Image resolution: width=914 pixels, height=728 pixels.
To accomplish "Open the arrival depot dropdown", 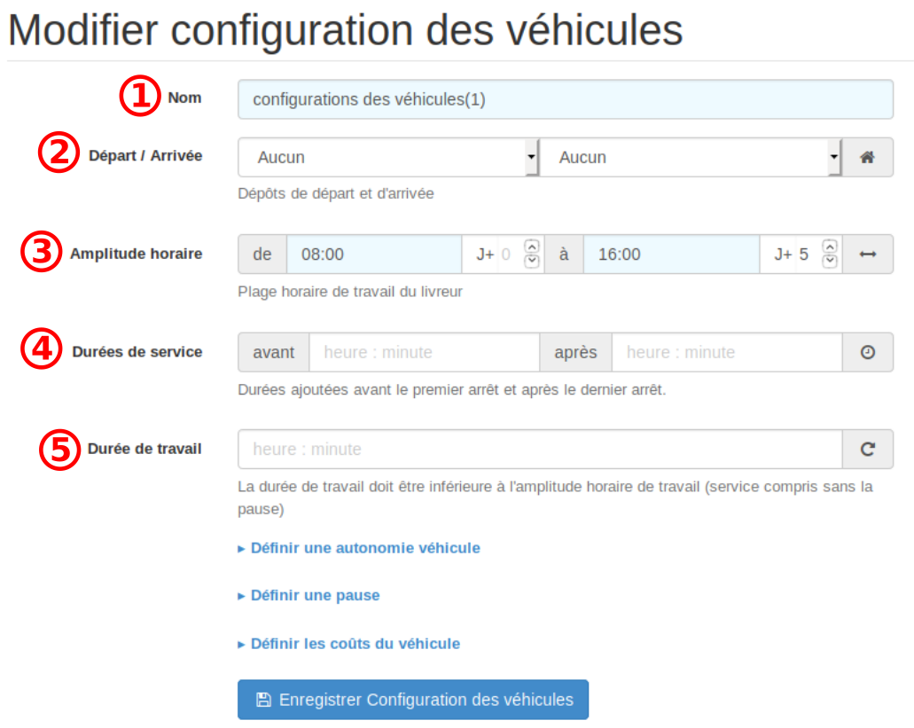I will 690,157.
